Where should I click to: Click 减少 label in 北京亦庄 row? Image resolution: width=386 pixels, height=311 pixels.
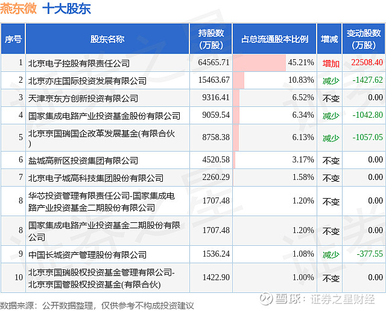[x=331, y=81]
